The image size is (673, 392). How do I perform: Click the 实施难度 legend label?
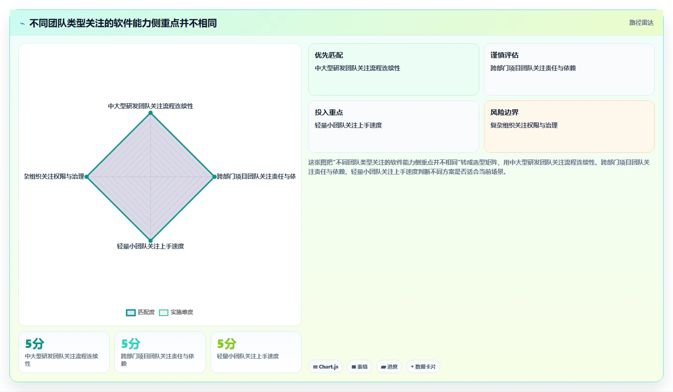(x=182, y=312)
